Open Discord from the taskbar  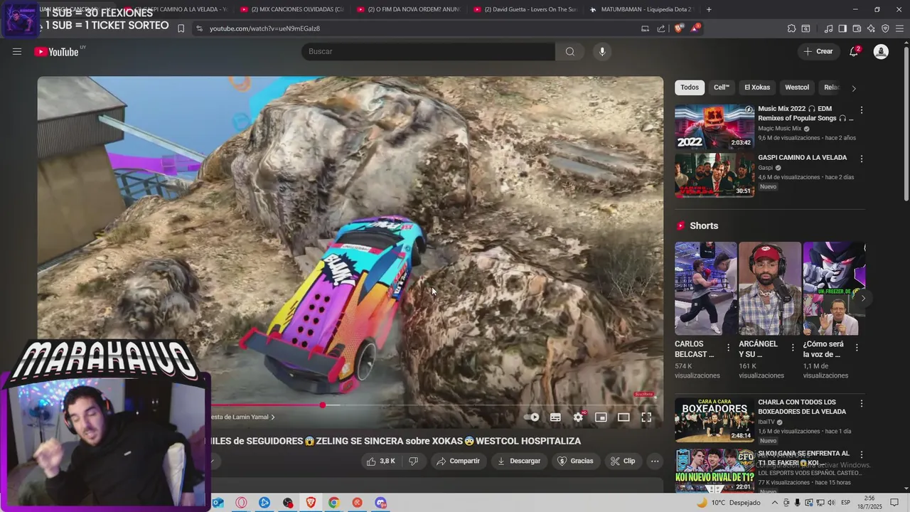point(380,503)
